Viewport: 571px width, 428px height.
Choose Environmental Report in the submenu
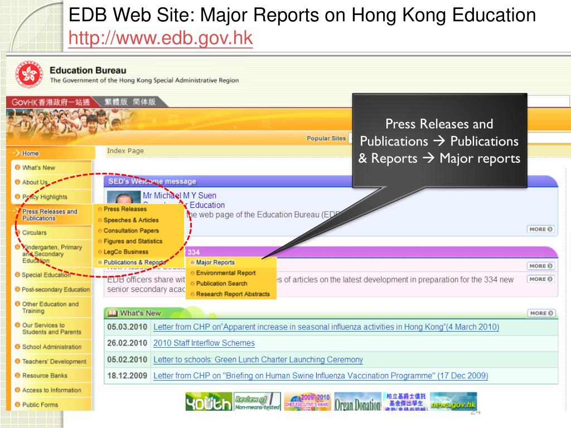(226, 273)
